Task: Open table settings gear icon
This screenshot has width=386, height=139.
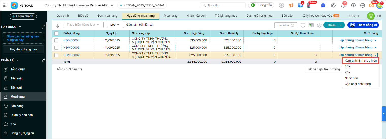Action: (319, 25)
